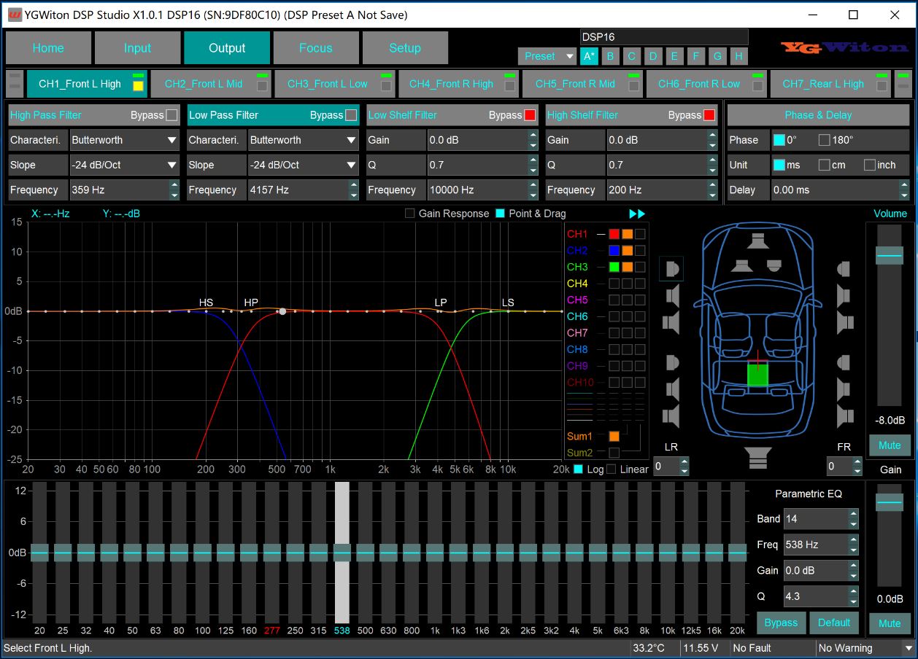Switch the graph scale to Linear
The height and width of the screenshot is (659, 918).
(611, 469)
